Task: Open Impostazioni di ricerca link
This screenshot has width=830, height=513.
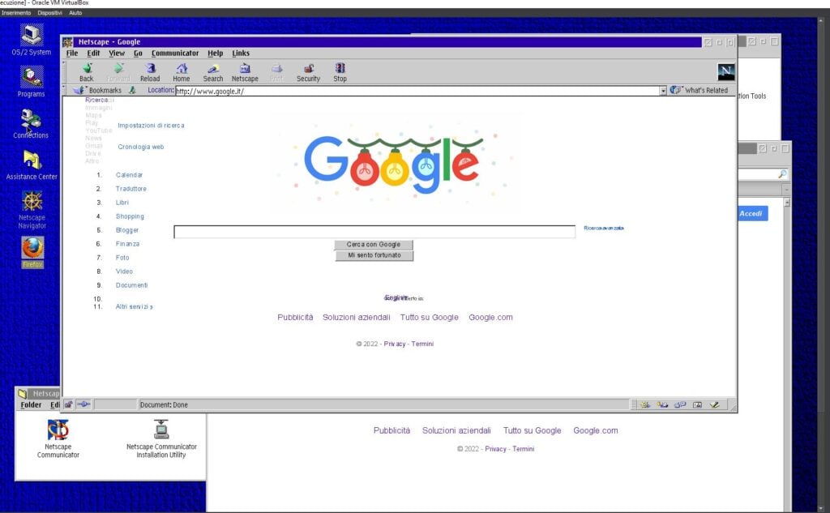Action: [151, 126]
